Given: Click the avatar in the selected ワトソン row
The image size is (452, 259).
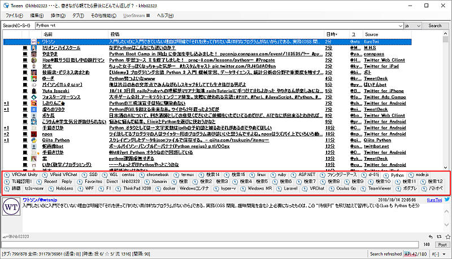Looking at the screenshot, I should point(34,42).
